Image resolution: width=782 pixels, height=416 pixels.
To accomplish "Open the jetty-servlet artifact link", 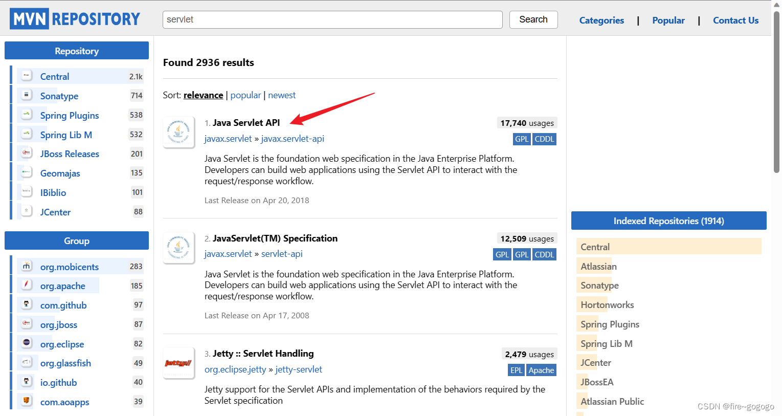I will tap(299, 369).
